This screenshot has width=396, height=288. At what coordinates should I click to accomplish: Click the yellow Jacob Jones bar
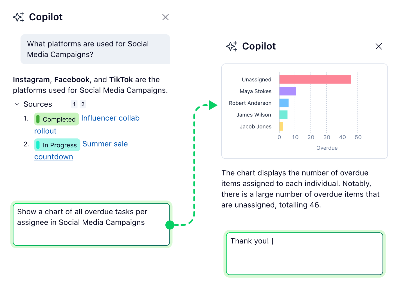(281, 127)
